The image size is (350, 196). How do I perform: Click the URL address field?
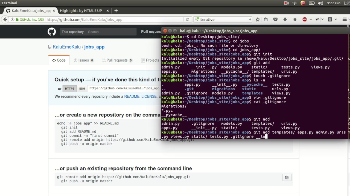click(x=114, y=19)
